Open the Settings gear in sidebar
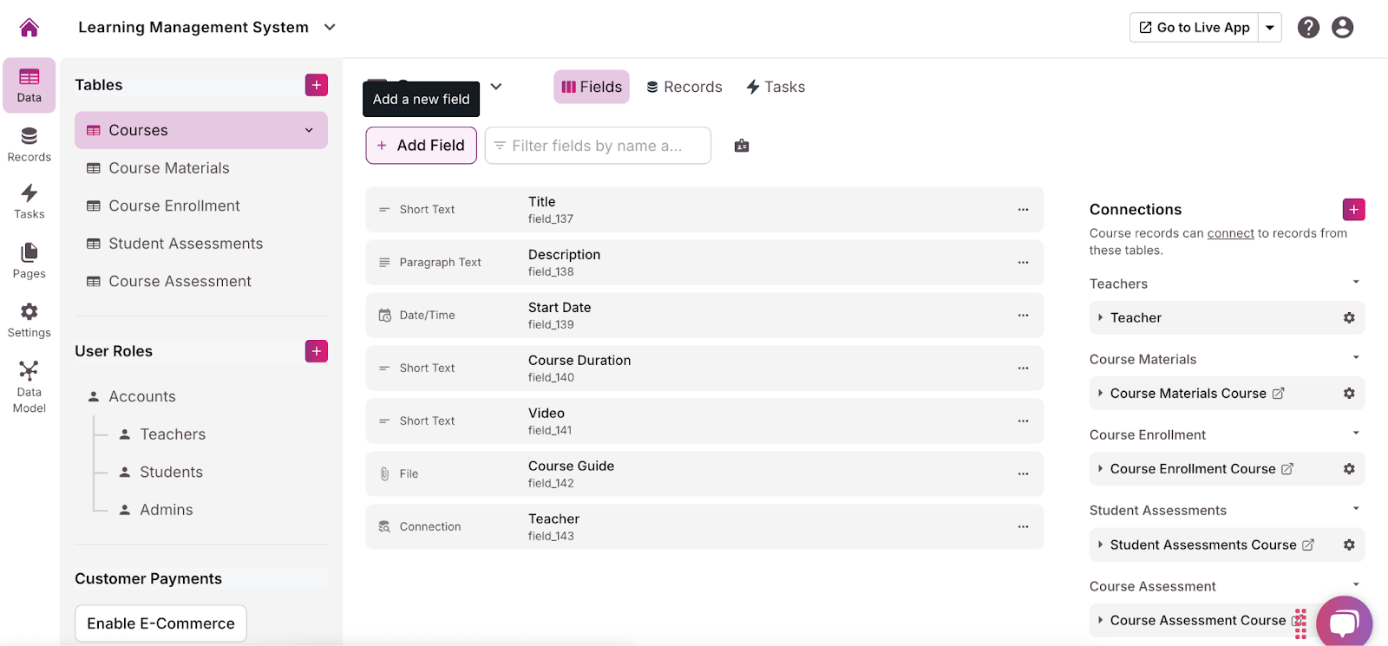 pos(29,319)
